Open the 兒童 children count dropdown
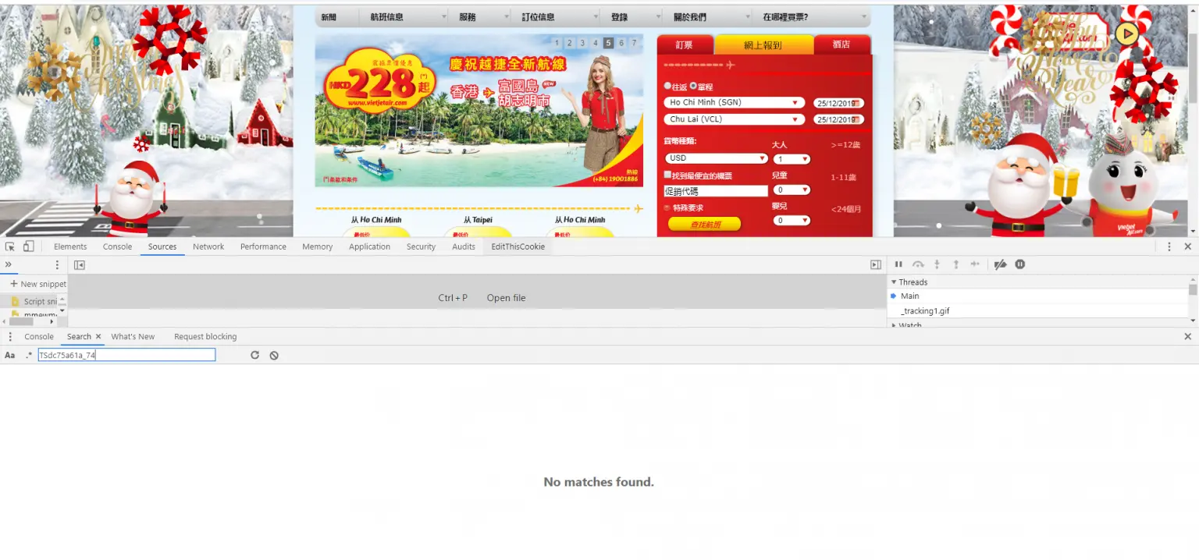Image resolution: width=1199 pixels, height=560 pixels. [x=792, y=190]
